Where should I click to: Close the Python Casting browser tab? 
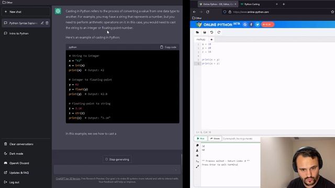tap(277, 4)
